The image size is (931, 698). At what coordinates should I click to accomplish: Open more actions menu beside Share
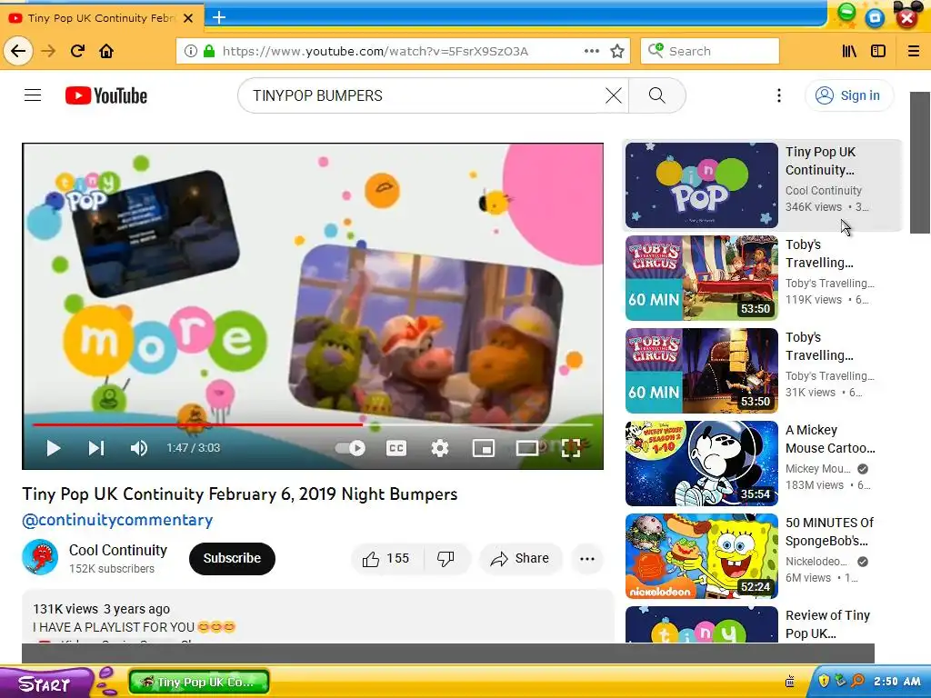587,559
